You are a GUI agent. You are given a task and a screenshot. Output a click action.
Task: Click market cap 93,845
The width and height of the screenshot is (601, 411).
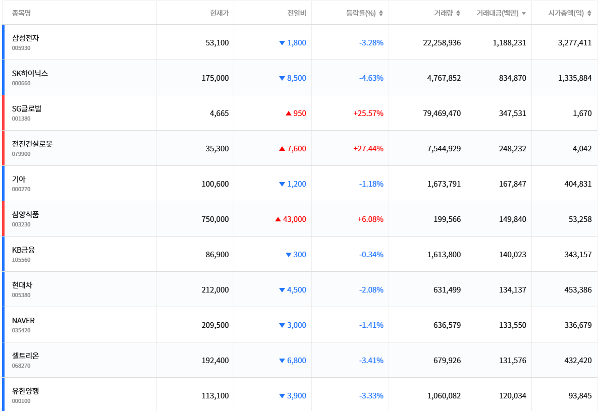[580, 396]
